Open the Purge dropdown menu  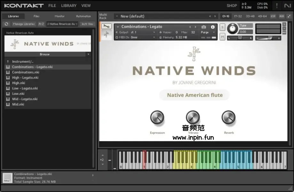point(208,32)
